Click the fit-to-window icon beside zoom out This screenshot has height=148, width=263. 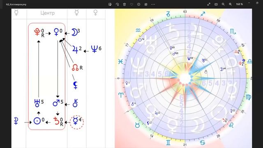click(216, 4)
